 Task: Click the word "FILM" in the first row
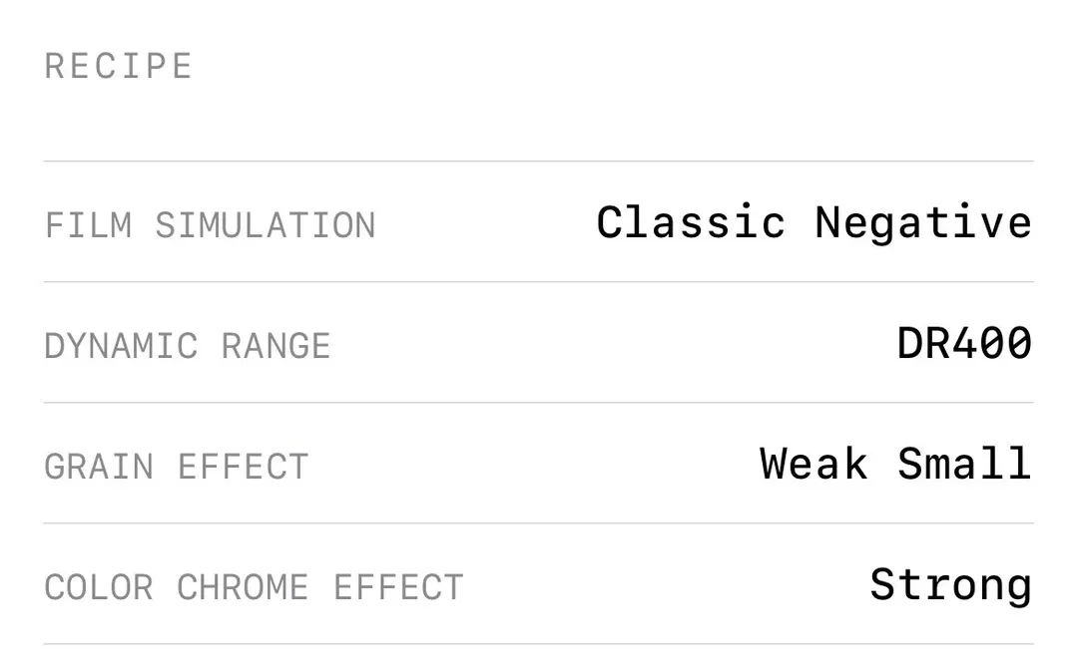89,225
